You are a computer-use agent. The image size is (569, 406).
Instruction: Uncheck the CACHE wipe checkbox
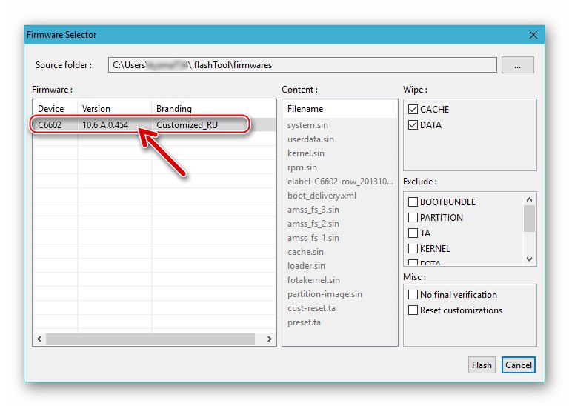tap(413, 109)
